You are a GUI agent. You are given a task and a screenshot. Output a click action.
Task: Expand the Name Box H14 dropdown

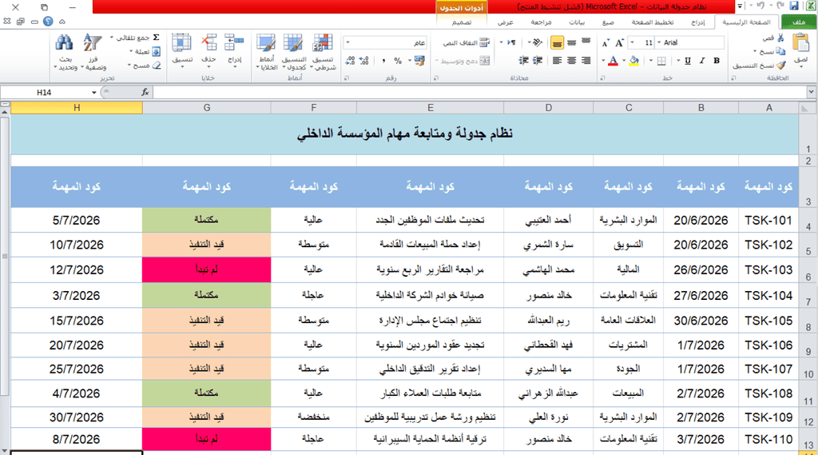pos(94,93)
